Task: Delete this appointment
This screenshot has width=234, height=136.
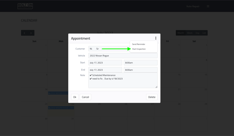Action: pyautogui.click(x=152, y=97)
